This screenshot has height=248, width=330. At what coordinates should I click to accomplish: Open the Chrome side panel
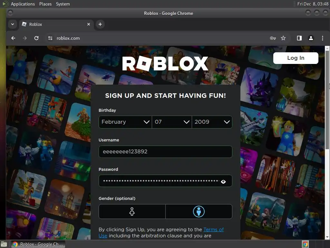299,38
